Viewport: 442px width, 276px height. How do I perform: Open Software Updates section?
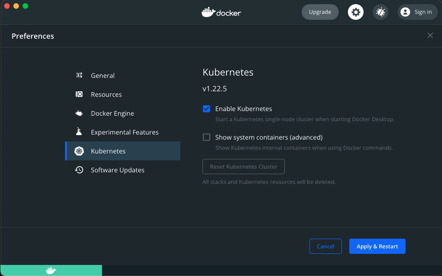(x=123, y=170)
